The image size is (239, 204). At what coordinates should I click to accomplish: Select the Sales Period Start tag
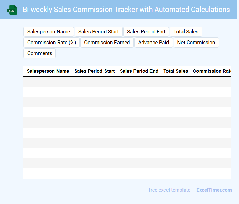pos(99,32)
